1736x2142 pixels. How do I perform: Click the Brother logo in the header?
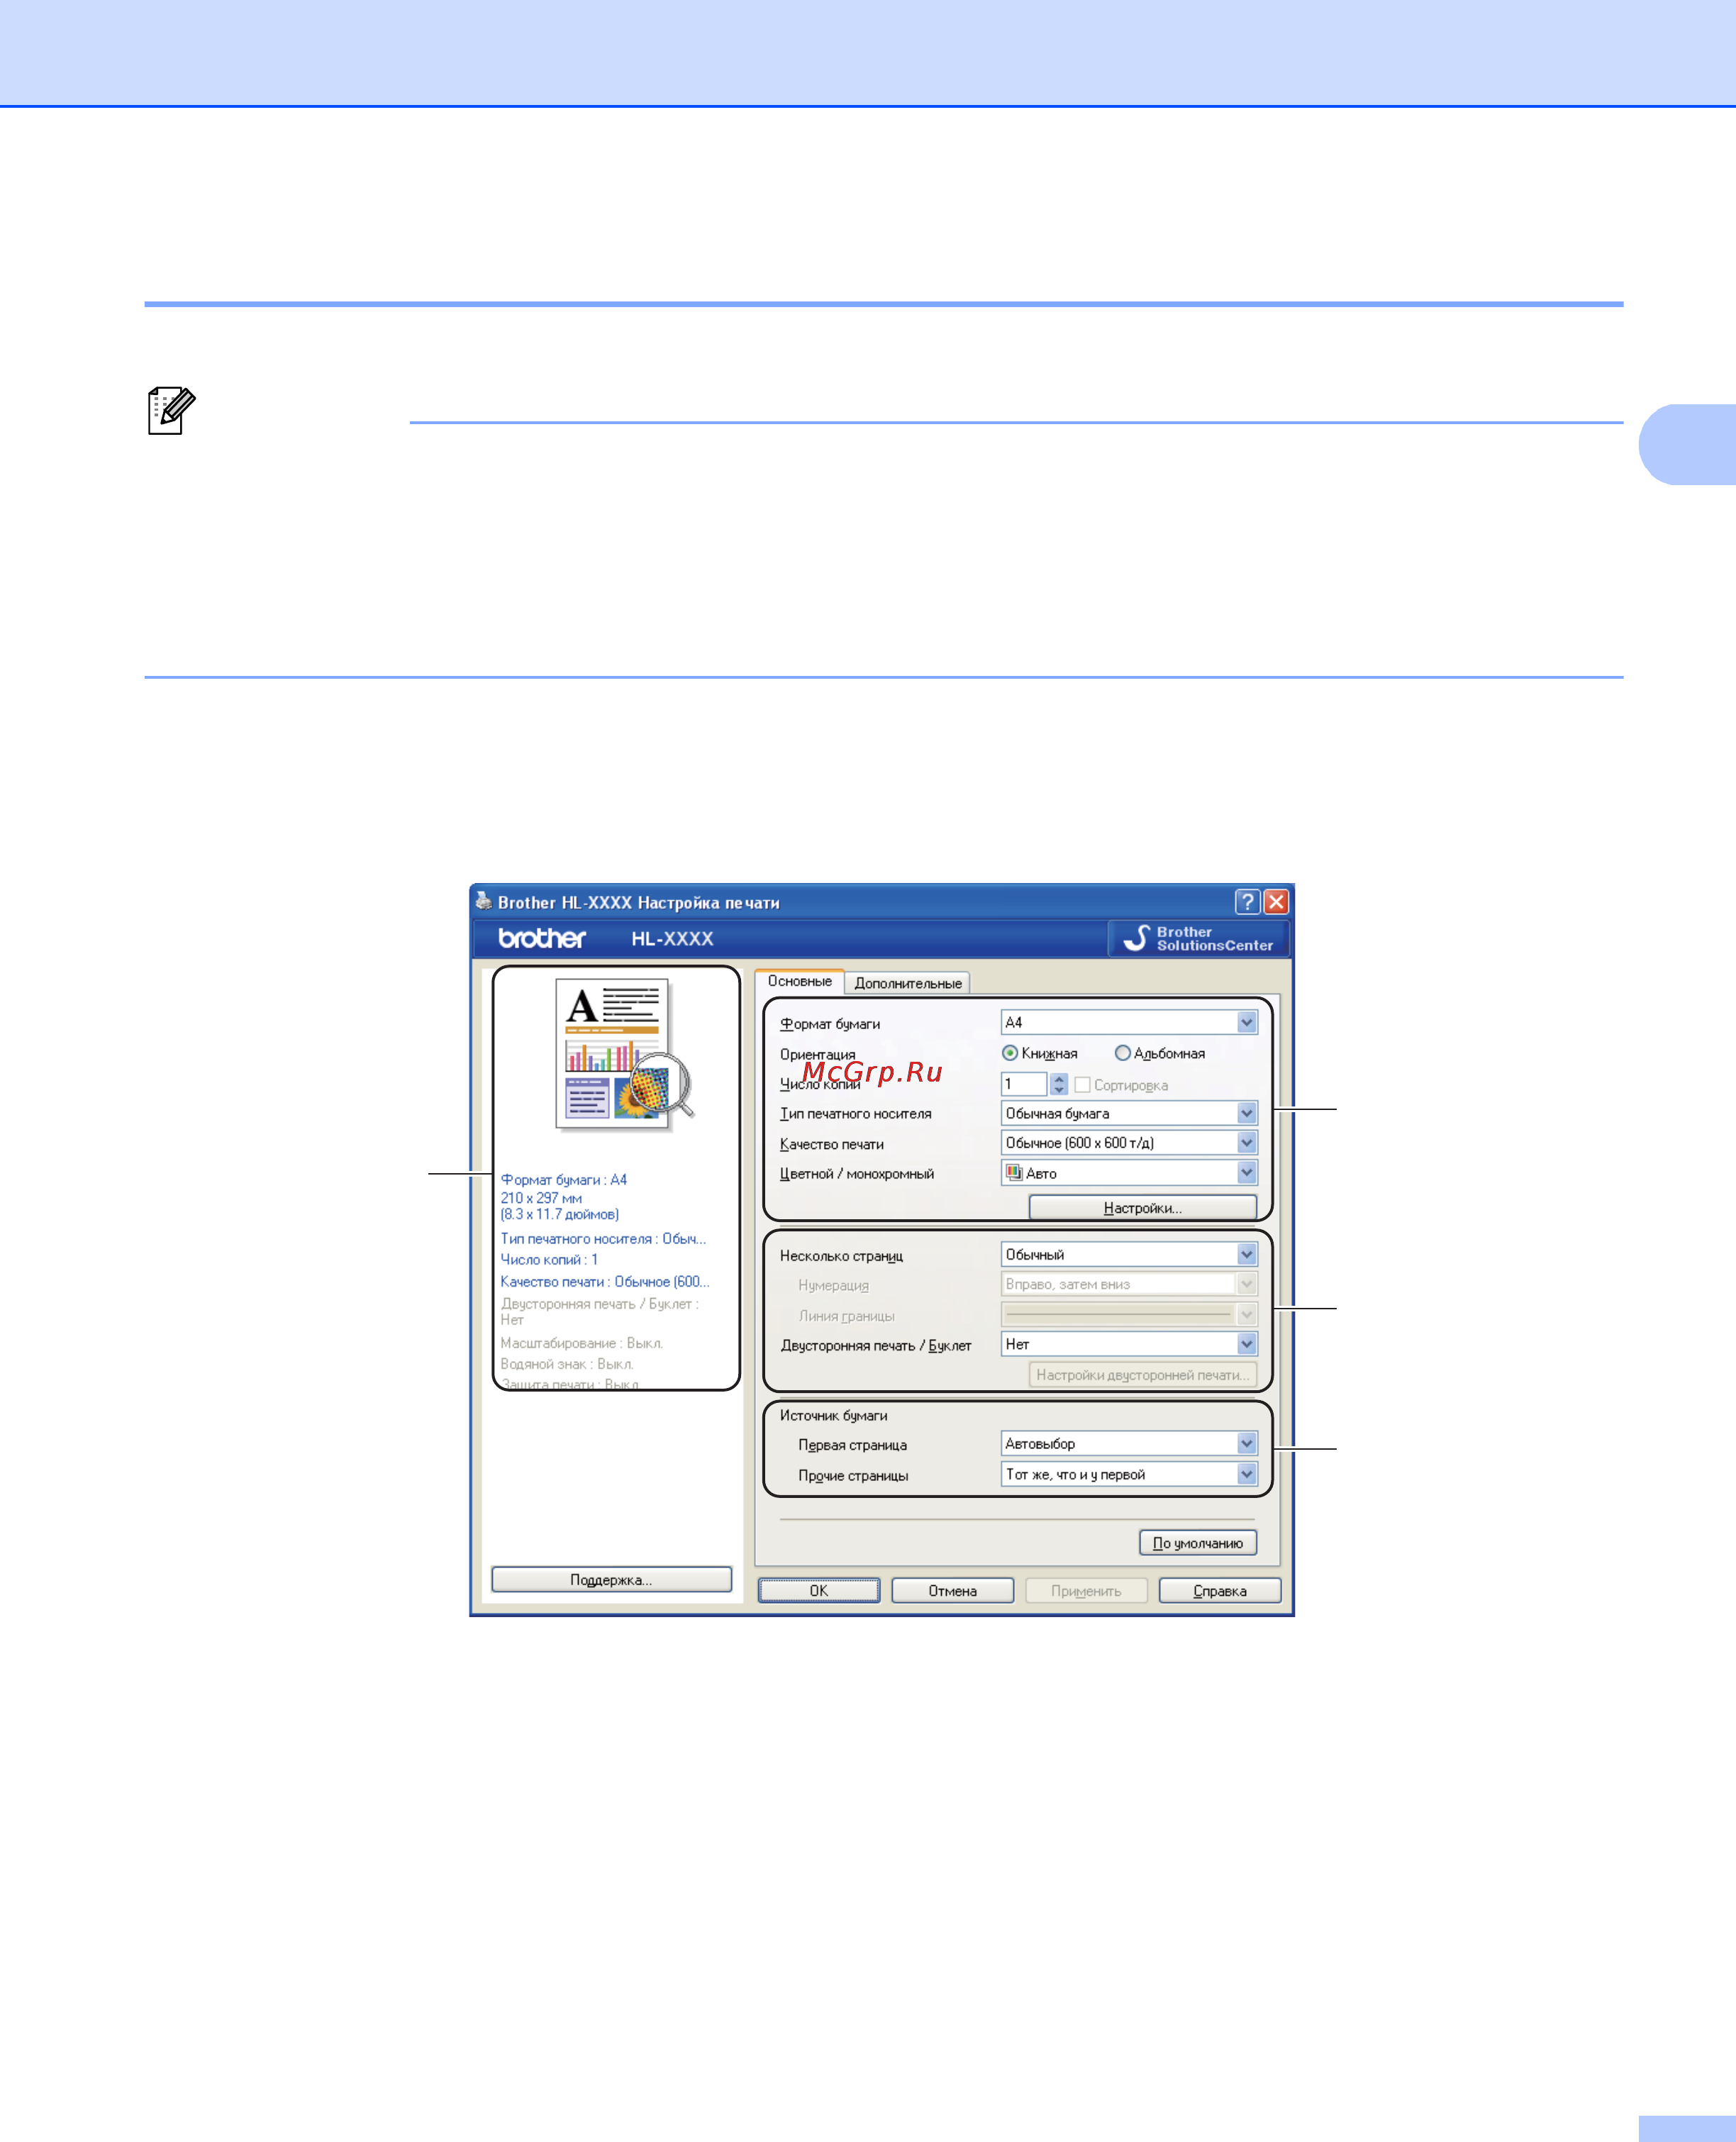coord(542,938)
